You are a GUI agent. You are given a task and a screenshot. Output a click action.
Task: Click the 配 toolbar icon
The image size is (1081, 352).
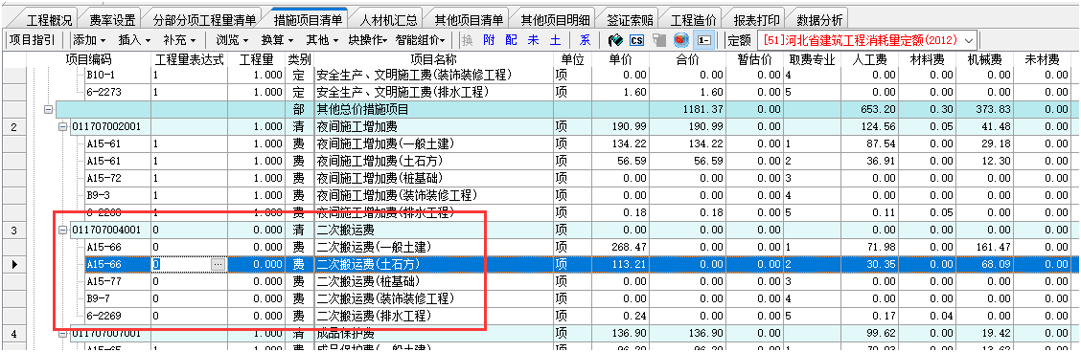pos(511,40)
